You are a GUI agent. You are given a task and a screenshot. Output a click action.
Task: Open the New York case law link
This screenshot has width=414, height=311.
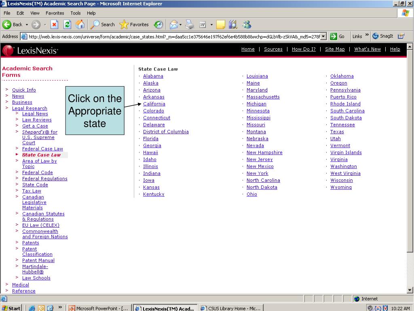coord(257,173)
